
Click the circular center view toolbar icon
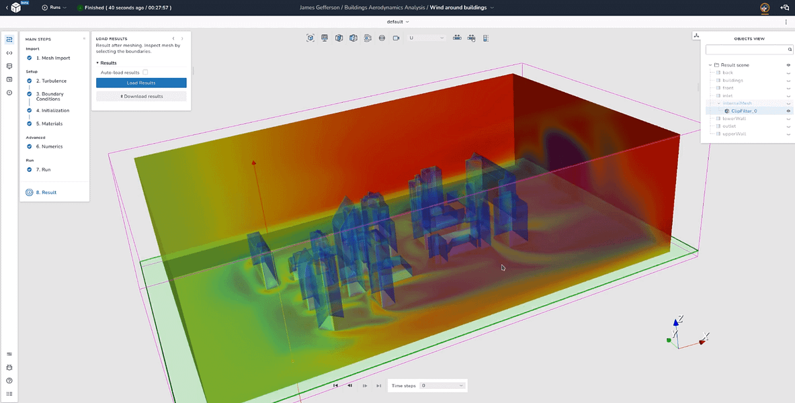click(382, 38)
